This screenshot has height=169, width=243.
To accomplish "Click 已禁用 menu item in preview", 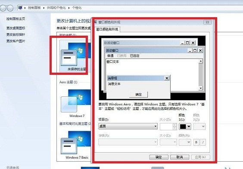I will pyautogui.click(x=121, y=55).
